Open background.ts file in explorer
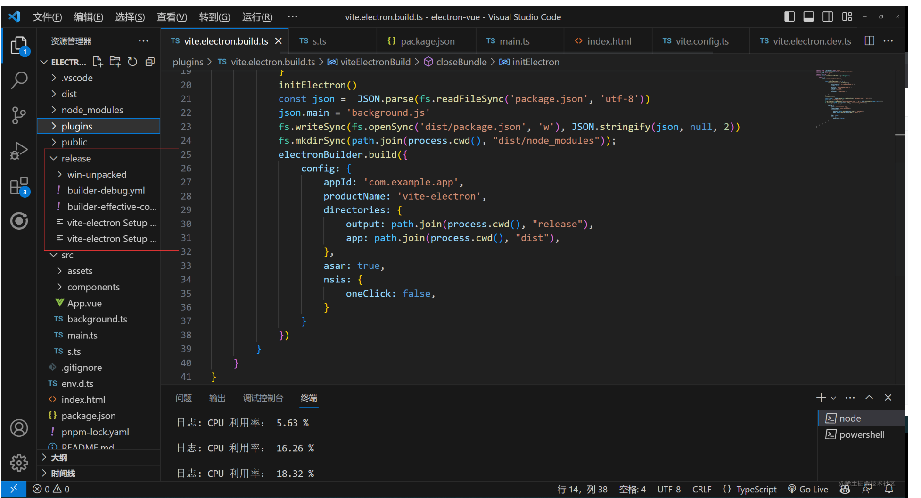 pyautogui.click(x=97, y=320)
